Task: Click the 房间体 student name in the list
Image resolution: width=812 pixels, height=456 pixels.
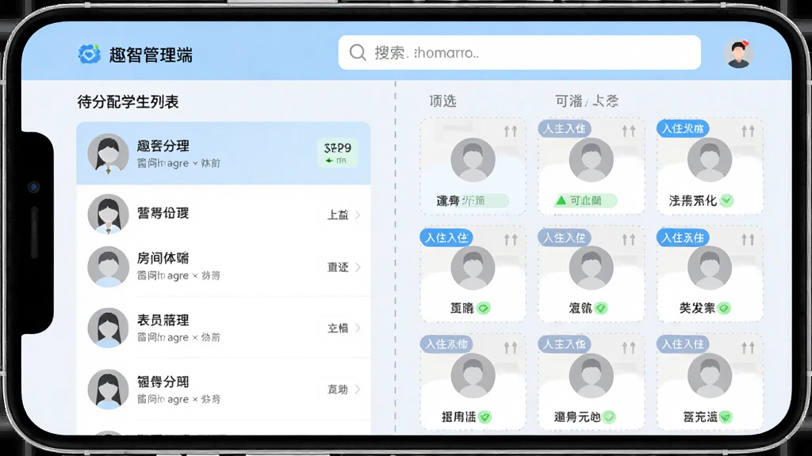Action: pyautogui.click(x=163, y=258)
